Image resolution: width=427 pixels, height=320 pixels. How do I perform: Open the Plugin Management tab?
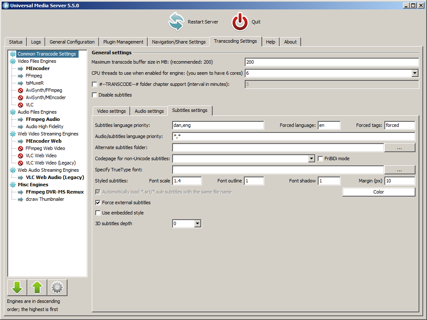click(123, 42)
